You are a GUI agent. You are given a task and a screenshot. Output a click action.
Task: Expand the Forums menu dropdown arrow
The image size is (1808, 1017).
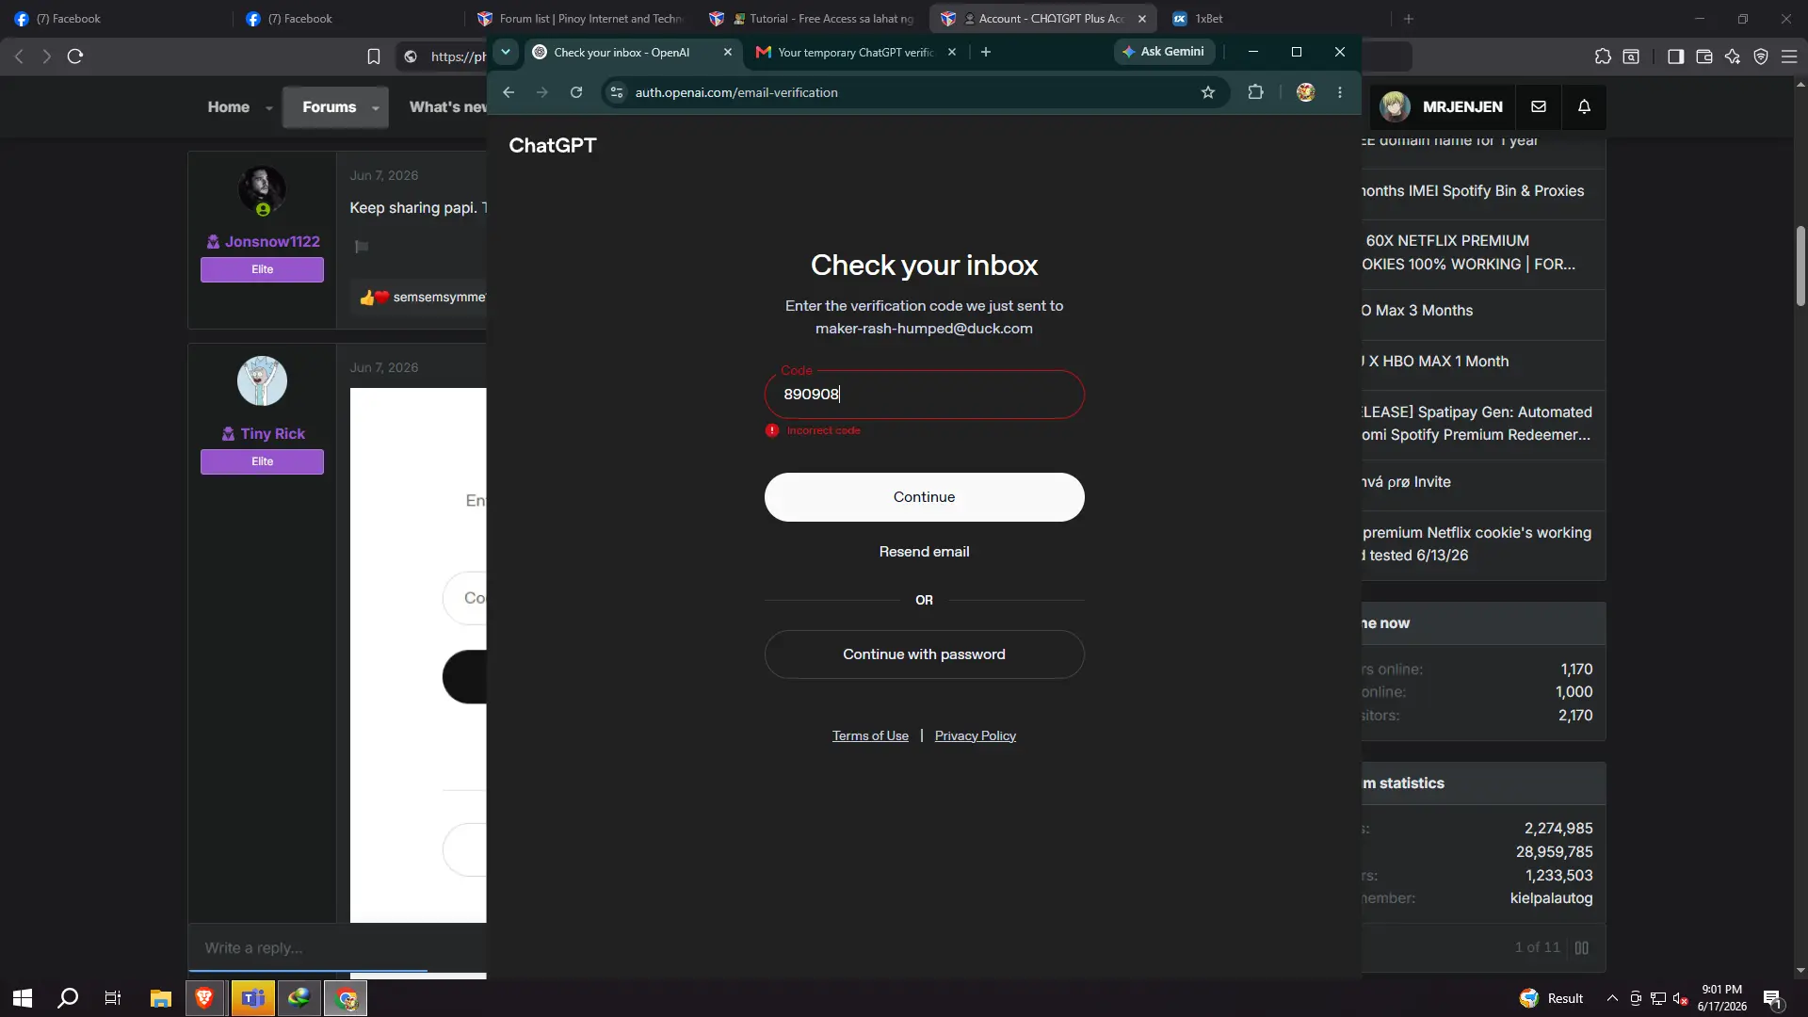click(x=376, y=107)
